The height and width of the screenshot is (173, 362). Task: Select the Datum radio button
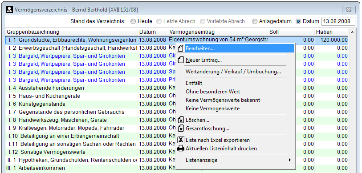point(298,21)
